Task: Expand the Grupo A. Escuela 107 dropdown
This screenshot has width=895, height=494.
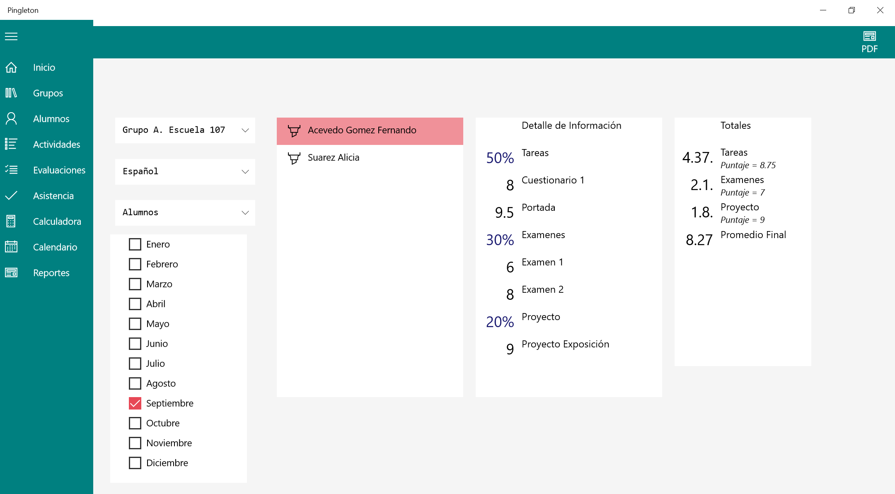Action: [185, 130]
